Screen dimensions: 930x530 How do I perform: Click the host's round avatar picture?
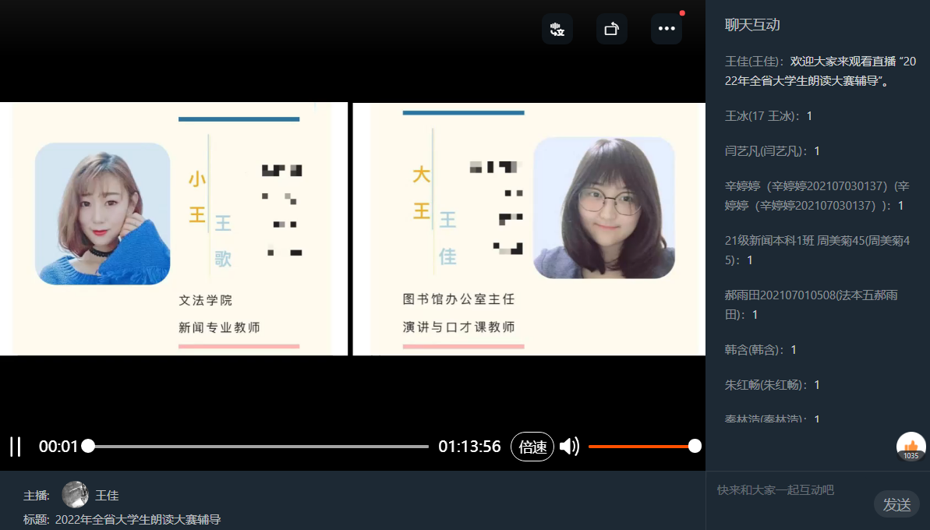point(76,495)
